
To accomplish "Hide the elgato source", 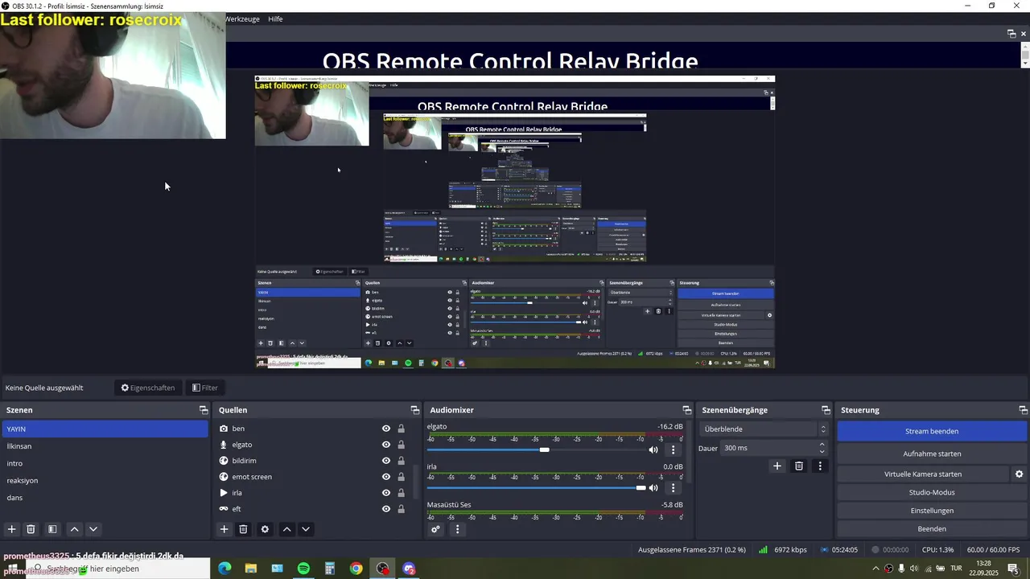I will (386, 445).
